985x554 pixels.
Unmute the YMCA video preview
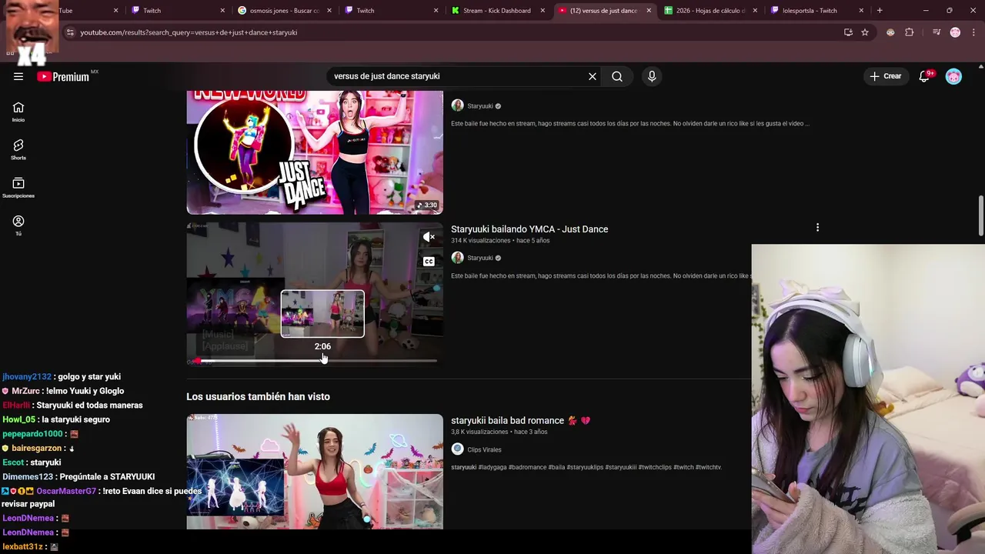429,237
